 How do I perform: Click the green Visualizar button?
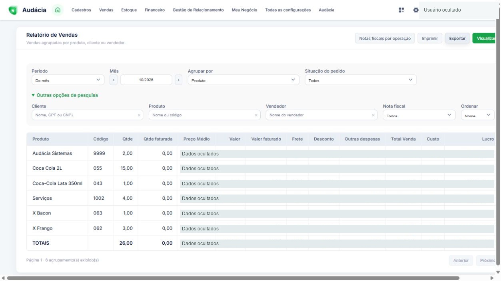point(484,38)
